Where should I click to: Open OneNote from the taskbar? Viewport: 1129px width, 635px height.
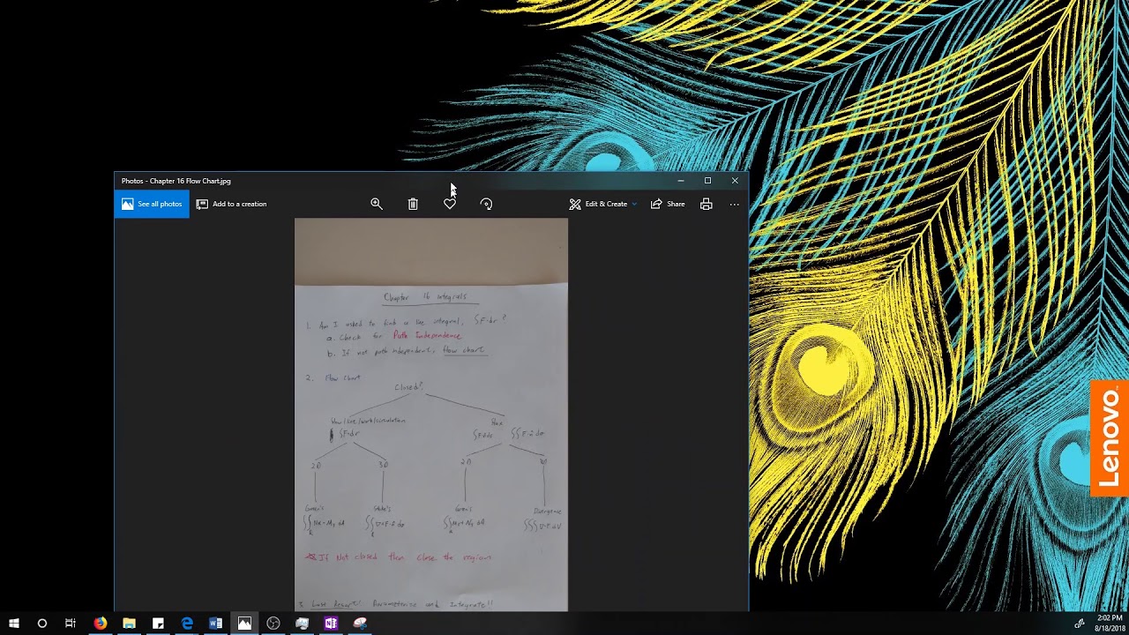tap(331, 624)
